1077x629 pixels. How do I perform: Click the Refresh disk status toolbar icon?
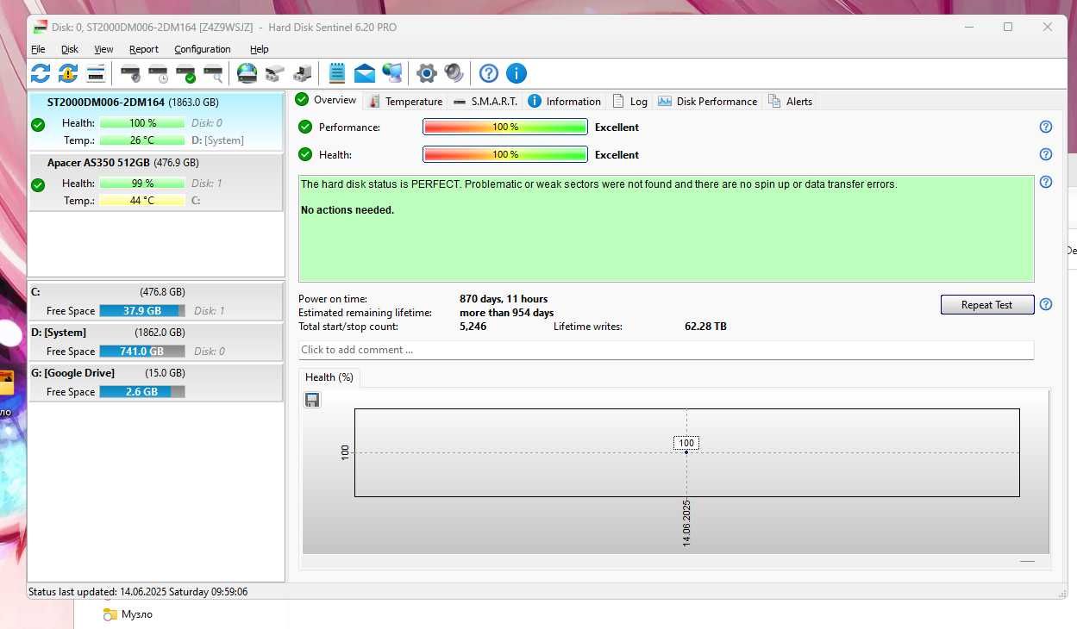[x=41, y=73]
